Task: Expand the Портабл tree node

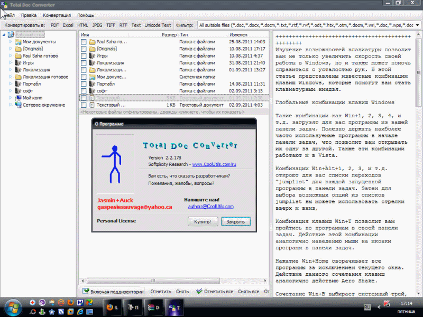Action: pos(11,83)
